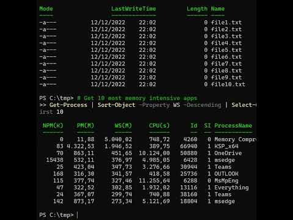
Task: Select file4.txt in the listing
Action: (x=226, y=43)
